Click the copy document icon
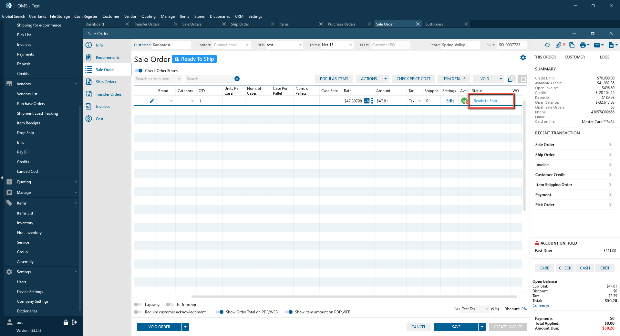620x336 pixels. (572, 45)
